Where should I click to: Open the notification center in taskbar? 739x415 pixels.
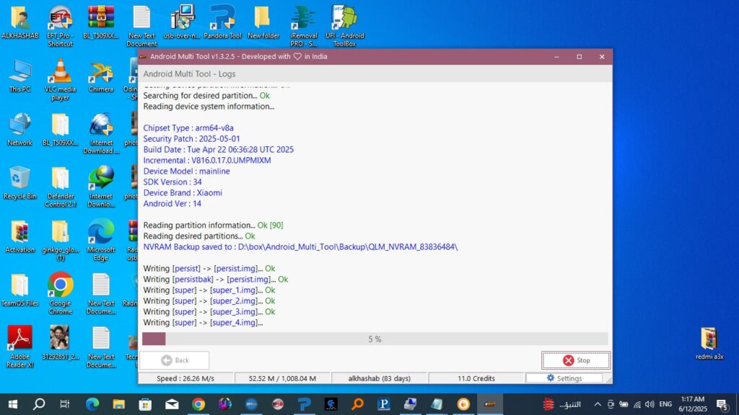[722, 404]
